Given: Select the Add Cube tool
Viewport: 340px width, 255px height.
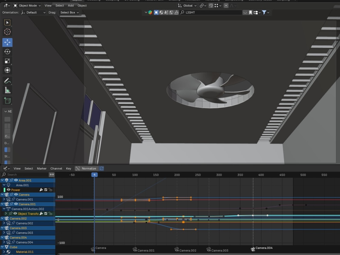Looking at the screenshot, I should (x=7, y=101).
